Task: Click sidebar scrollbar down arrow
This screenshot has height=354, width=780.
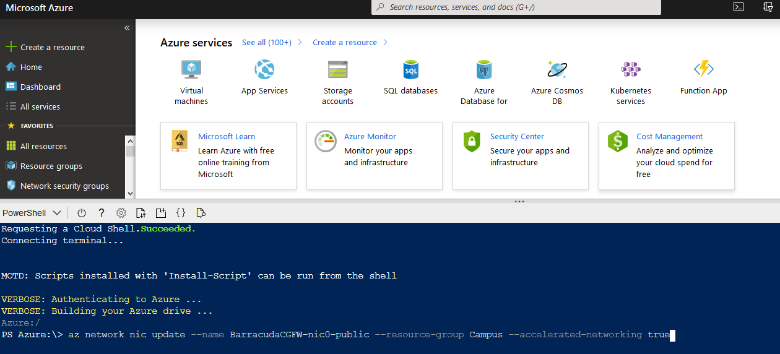Action: [x=130, y=194]
